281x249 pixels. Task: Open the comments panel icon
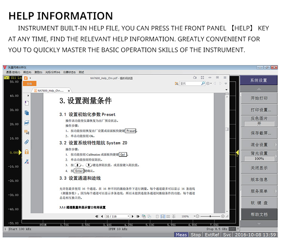[x=27, y=132]
